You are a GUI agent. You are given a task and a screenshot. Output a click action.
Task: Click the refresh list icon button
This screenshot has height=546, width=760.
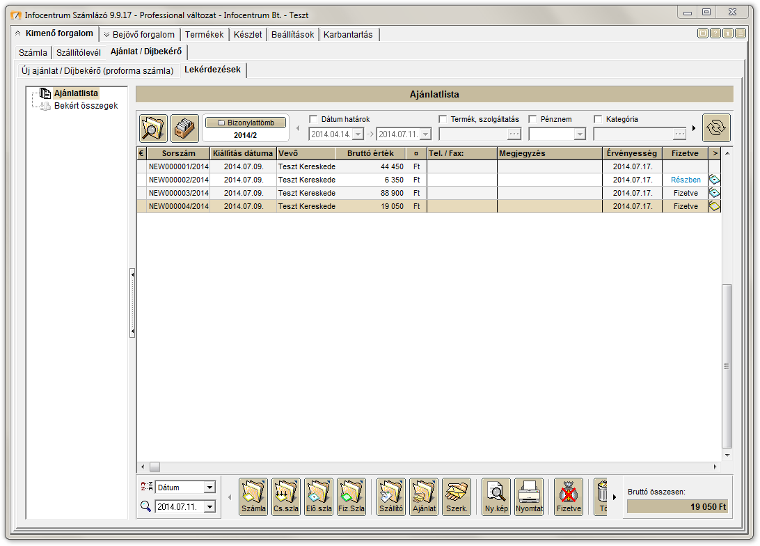coord(716,127)
